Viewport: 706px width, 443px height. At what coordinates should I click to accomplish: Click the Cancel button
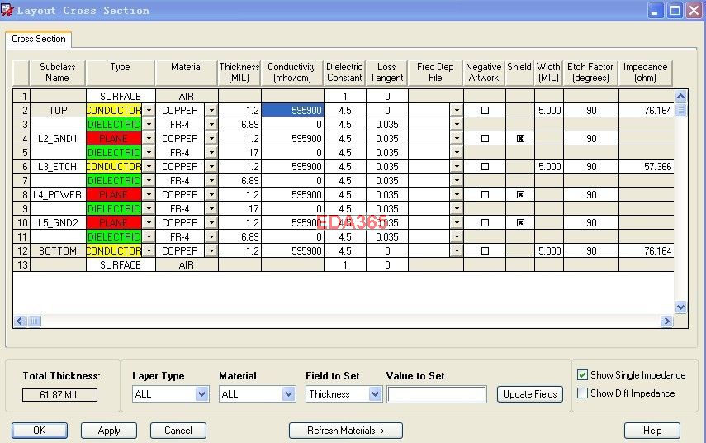coord(178,431)
